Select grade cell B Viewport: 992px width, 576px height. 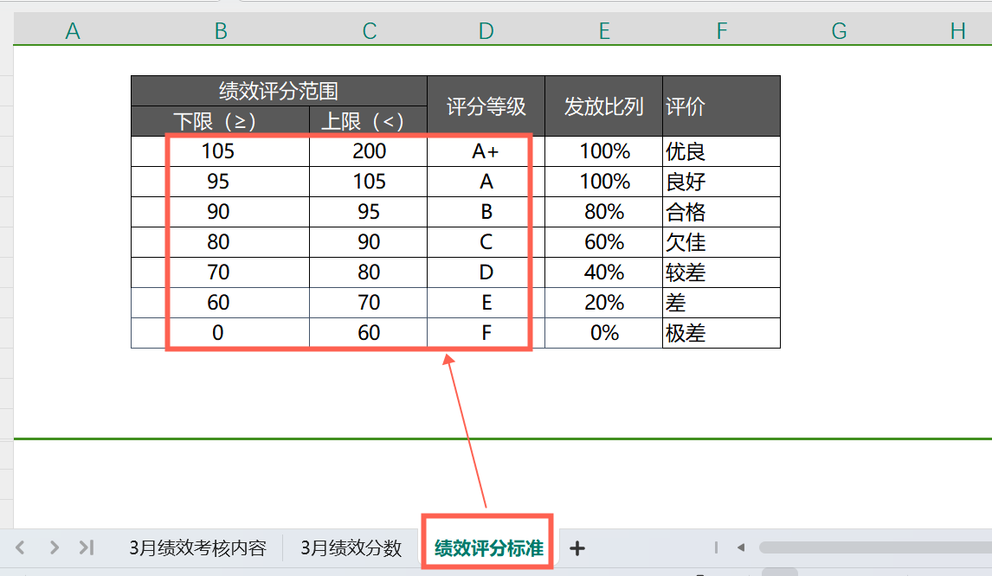pos(486,212)
